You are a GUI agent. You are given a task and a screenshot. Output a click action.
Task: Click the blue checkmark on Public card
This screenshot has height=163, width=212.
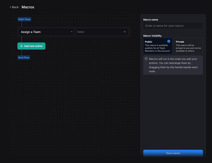pos(169,41)
